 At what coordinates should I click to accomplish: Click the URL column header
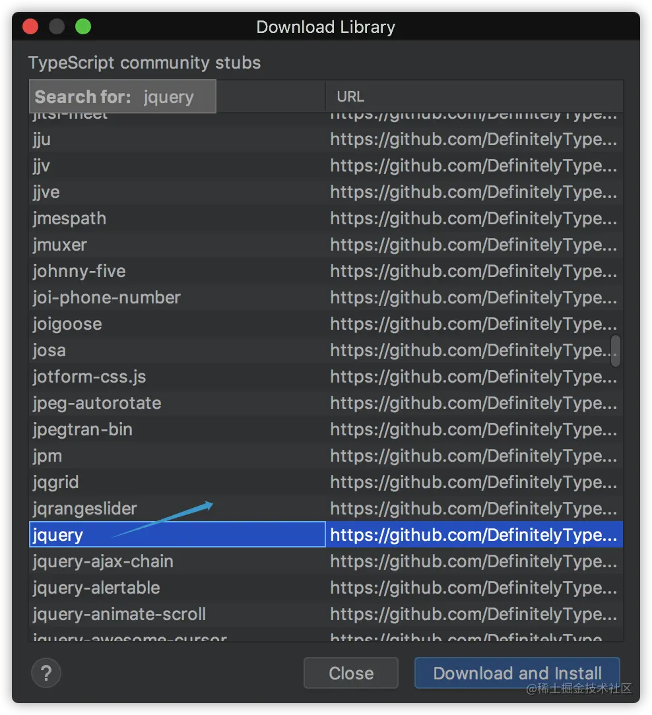pos(474,97)
